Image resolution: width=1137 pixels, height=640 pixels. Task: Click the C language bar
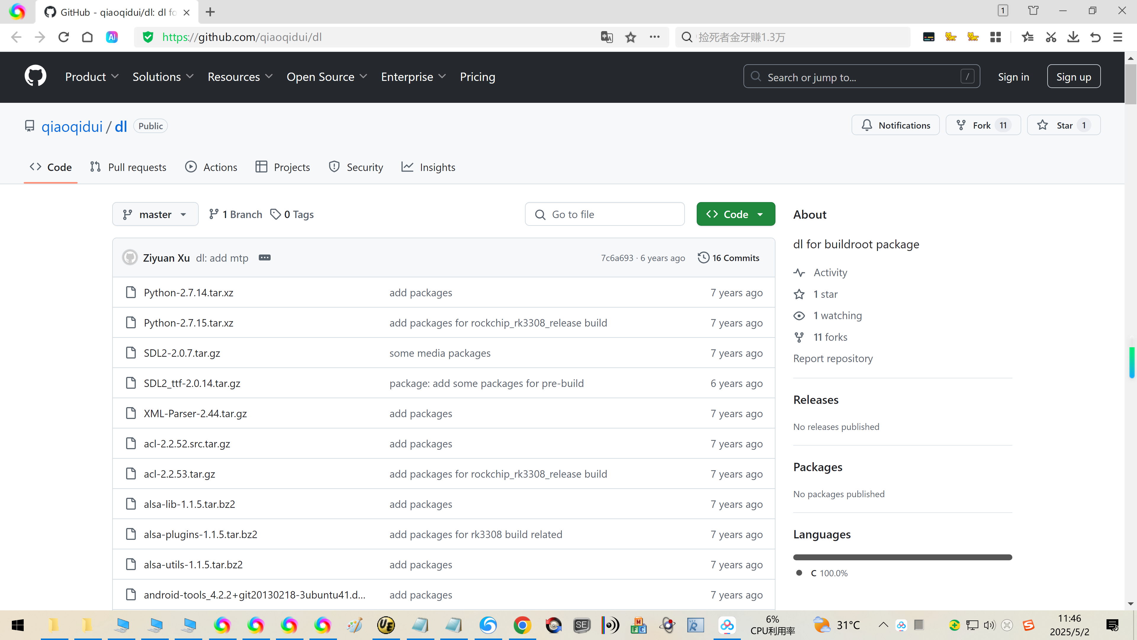pos(902,557)
